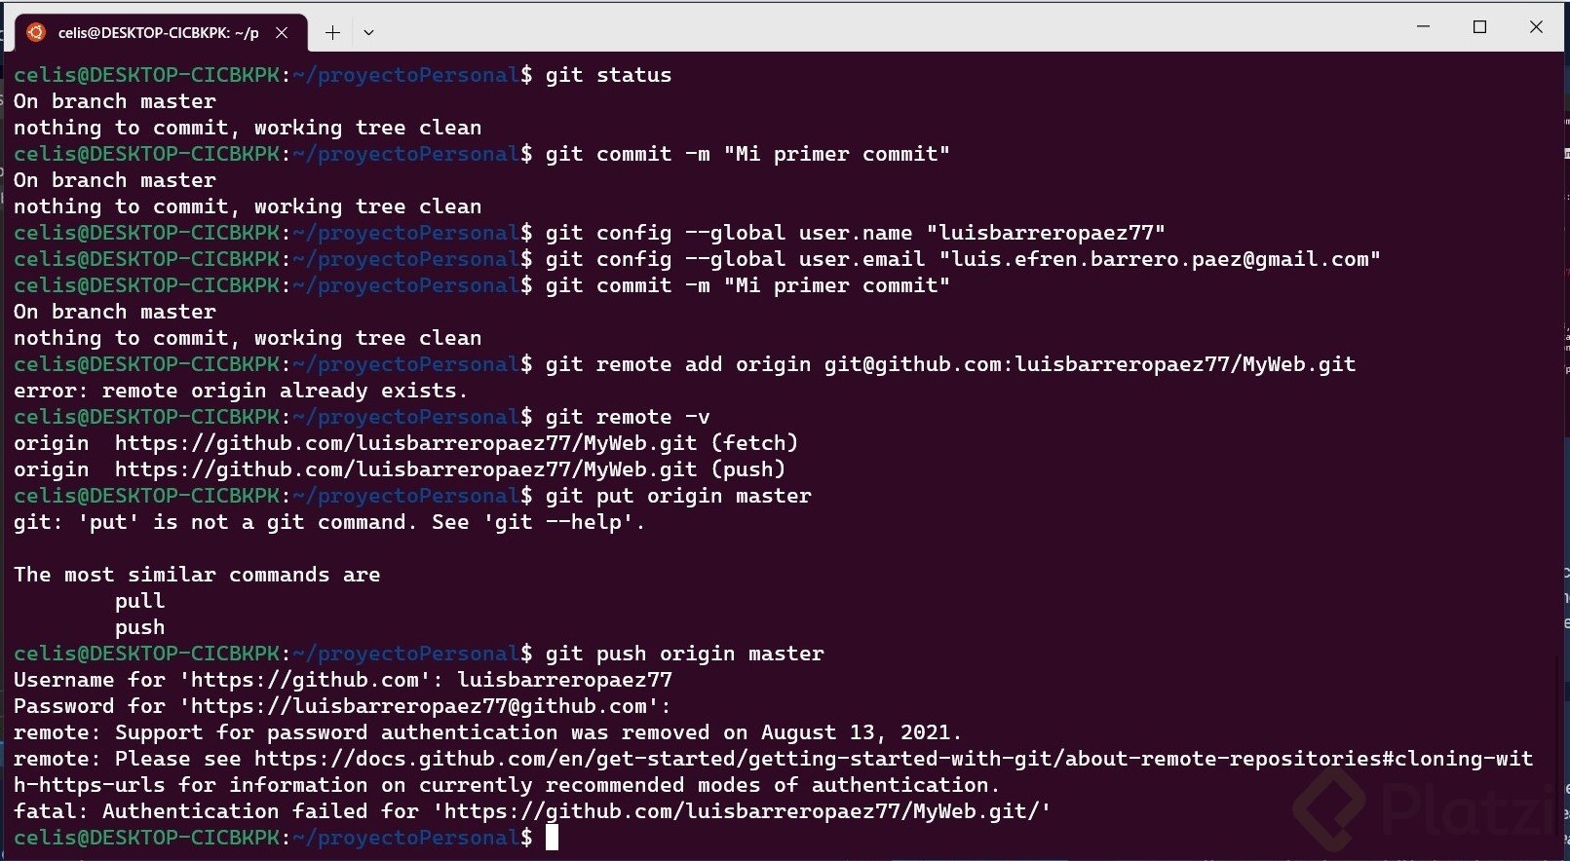
Task: Select the celis@DESKTOP-CICBKPK: ~/p tab
Action: (161, 32)
